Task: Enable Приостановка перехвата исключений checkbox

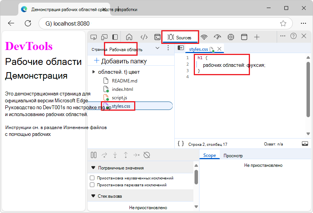Action: [92, 185]
